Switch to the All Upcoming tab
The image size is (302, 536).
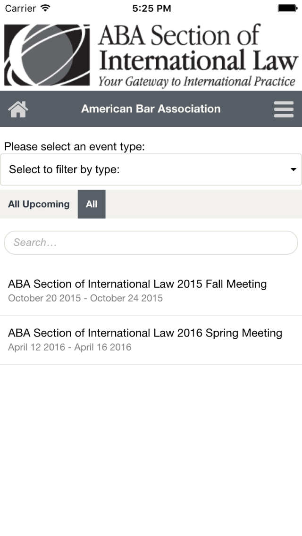39,204
